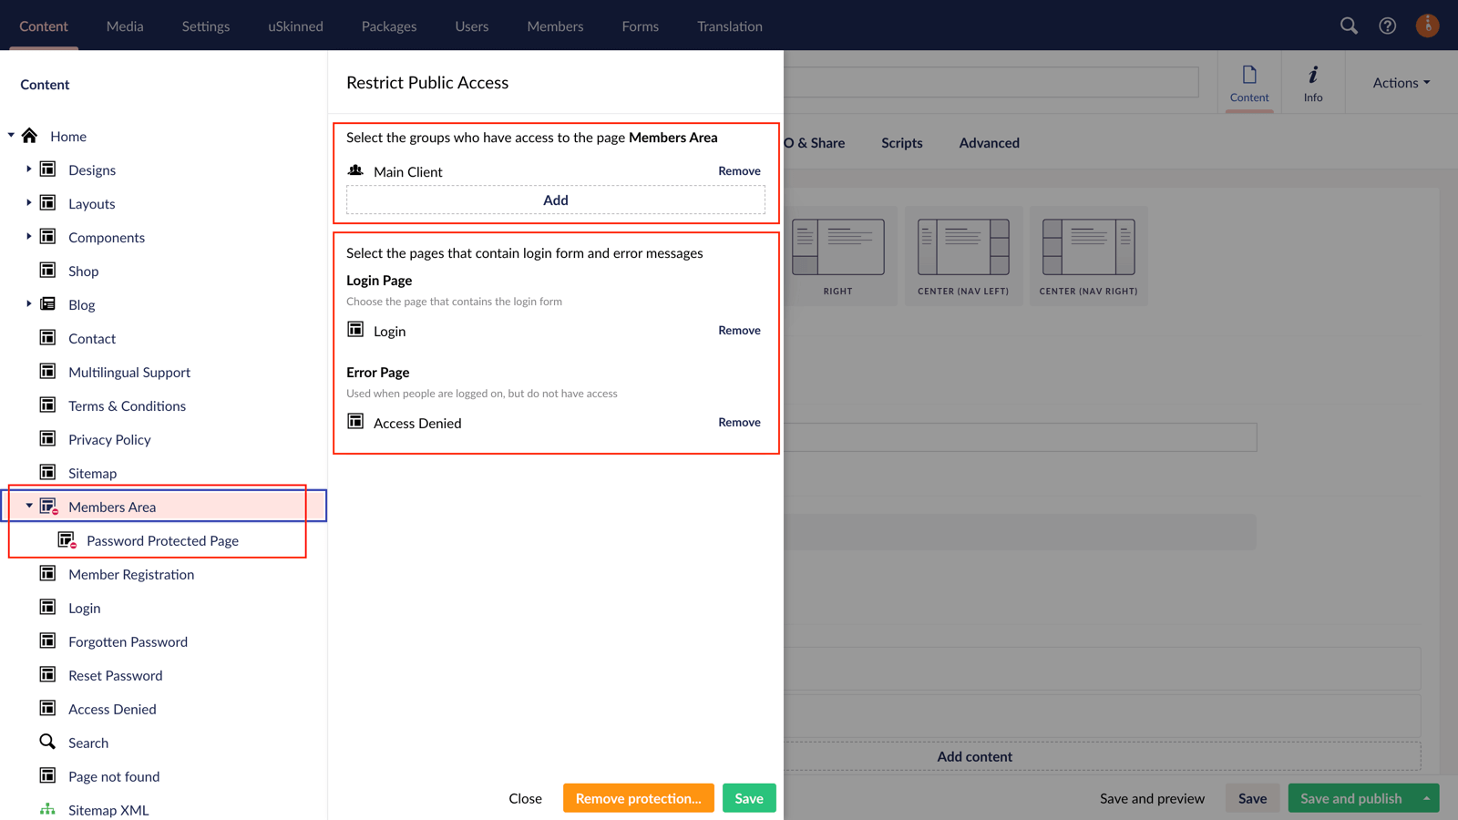The height and width of the screenshot is (820, 1458).
Task: Open the Translation menu
Action: 729,26
